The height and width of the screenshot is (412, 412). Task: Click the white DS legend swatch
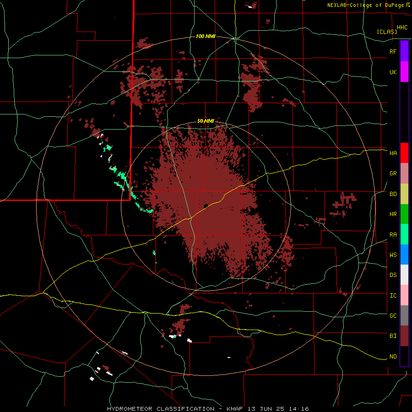pyautogui.click(x=404, y=275)
